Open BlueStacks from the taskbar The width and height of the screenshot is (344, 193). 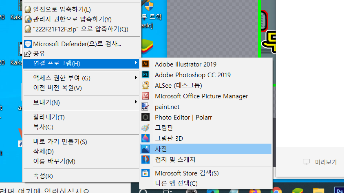point(297,191)
